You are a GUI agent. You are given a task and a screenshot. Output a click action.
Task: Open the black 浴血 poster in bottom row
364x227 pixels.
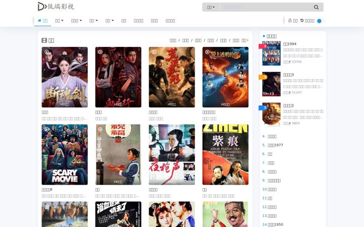pyautogui.click(x=118, y=214)
